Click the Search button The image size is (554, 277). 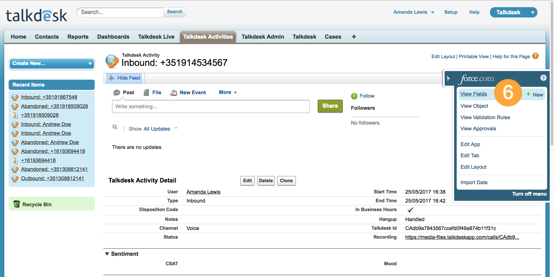[x=175, y=12]
